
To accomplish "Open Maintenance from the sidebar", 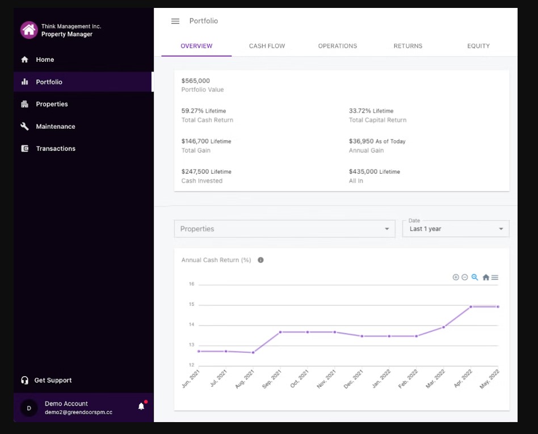I will coord(55,127).
